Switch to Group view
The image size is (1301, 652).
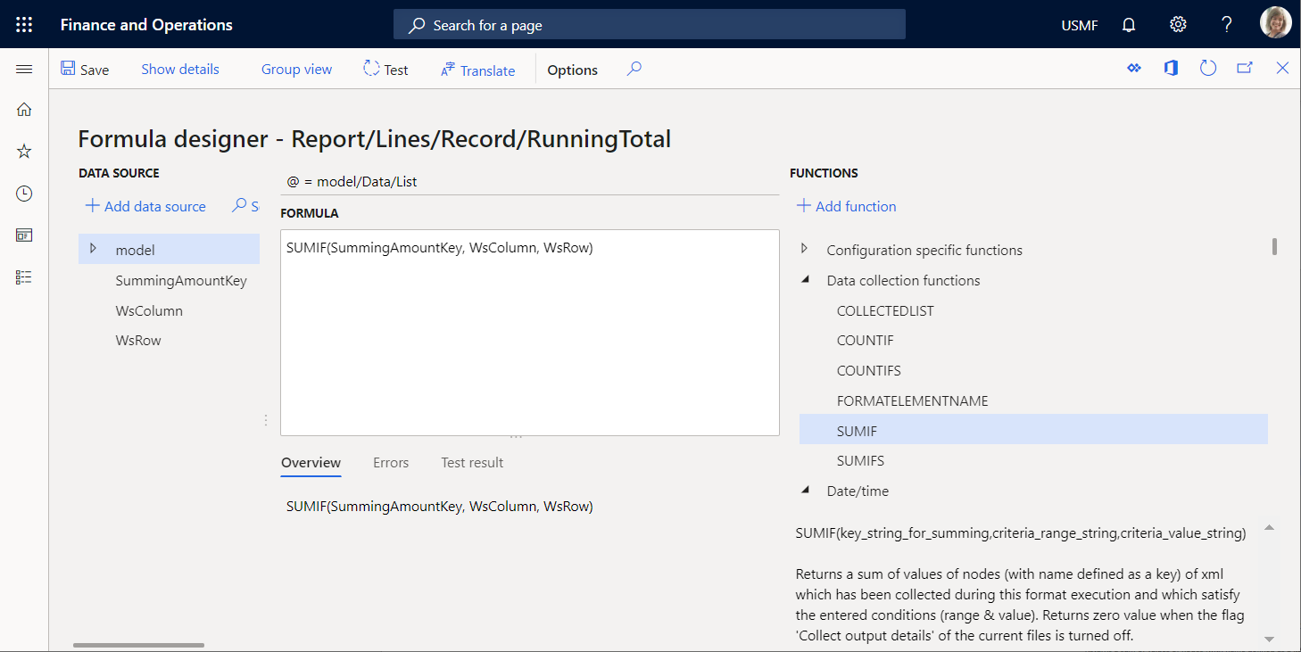pyautogui.click(x=296, y=70)
